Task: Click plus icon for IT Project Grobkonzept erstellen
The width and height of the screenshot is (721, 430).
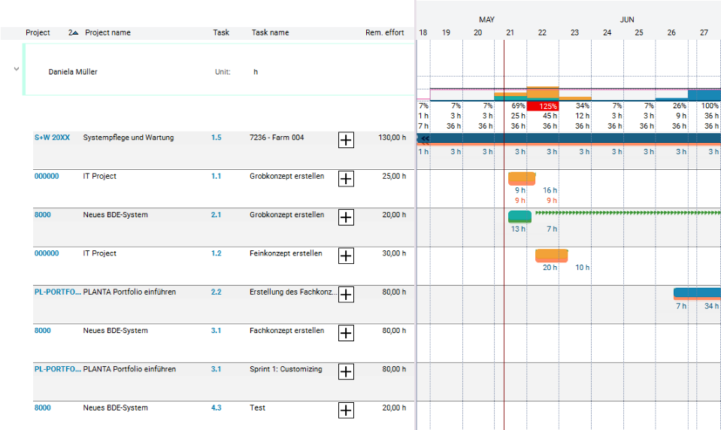Action: (346, 178)
